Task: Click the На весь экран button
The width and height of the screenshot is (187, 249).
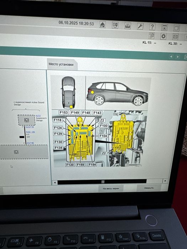Action: [x=111, y=189]
